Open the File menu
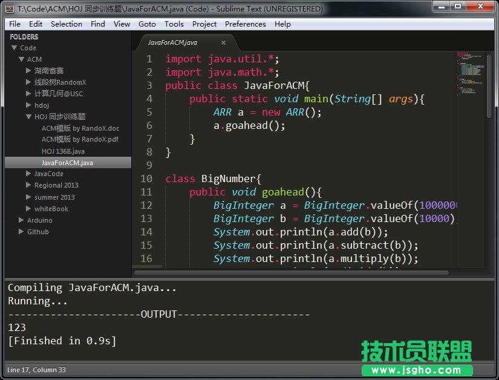This screenshot has height=380, width=499. click(14, 24)
